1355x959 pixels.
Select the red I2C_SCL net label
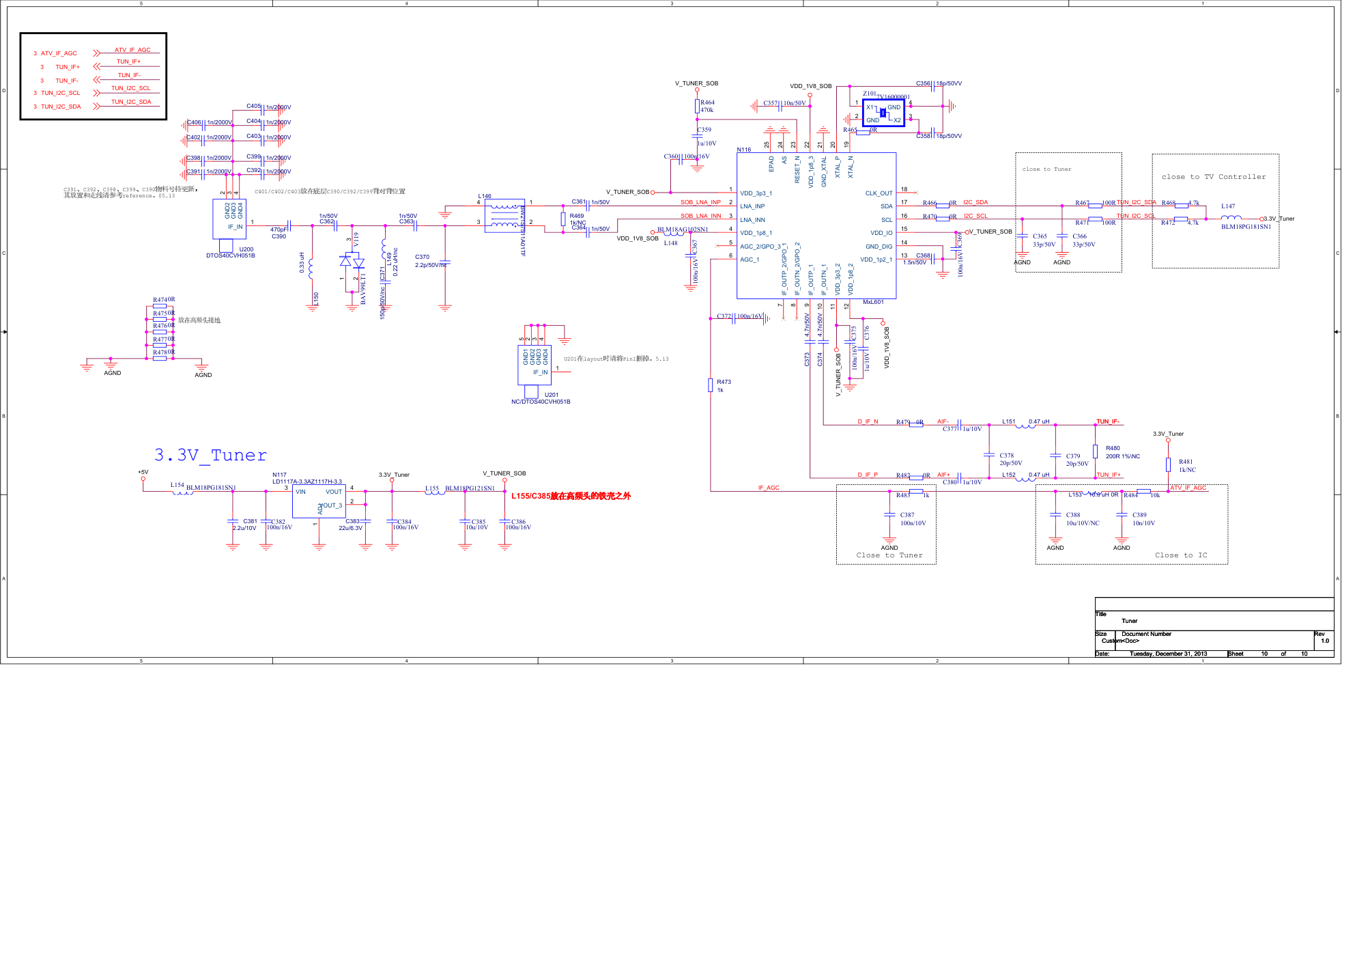pyautogui.click(x=975, y=216)
